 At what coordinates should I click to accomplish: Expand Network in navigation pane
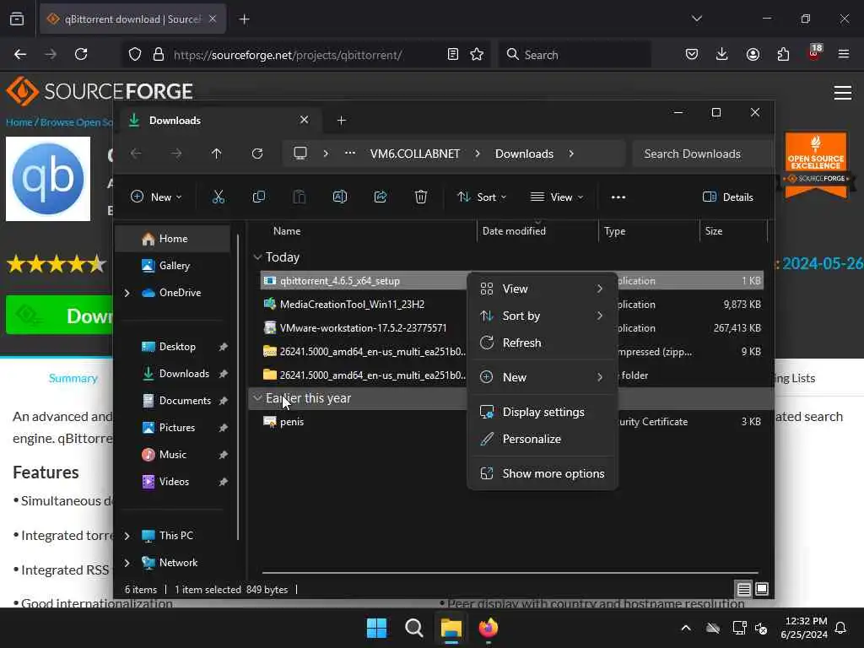(x=127, y=563)
